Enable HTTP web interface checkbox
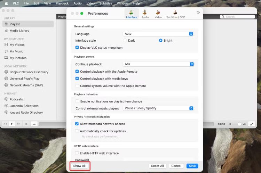The height and width of the screenshot is (173, 261). pyautogui.click(x=77, y=153)
